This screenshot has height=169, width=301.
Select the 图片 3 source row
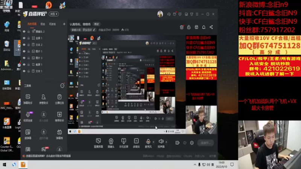tap(44, 58)
